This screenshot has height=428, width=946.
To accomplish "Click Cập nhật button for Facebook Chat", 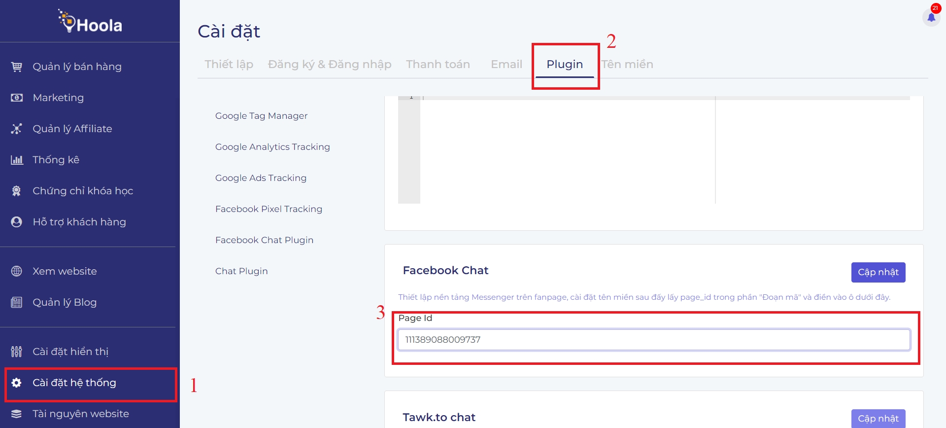I will coord(878,272).
